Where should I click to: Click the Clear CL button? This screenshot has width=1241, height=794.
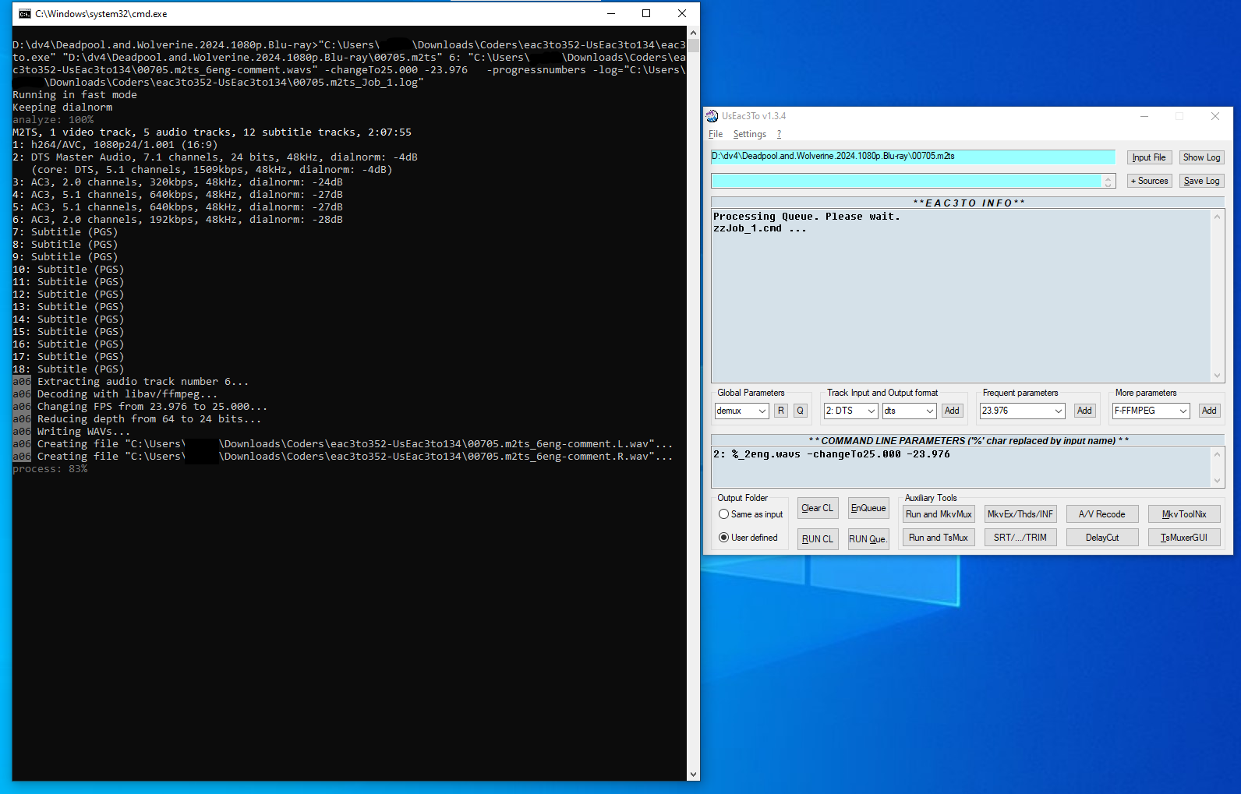(818, 508)
